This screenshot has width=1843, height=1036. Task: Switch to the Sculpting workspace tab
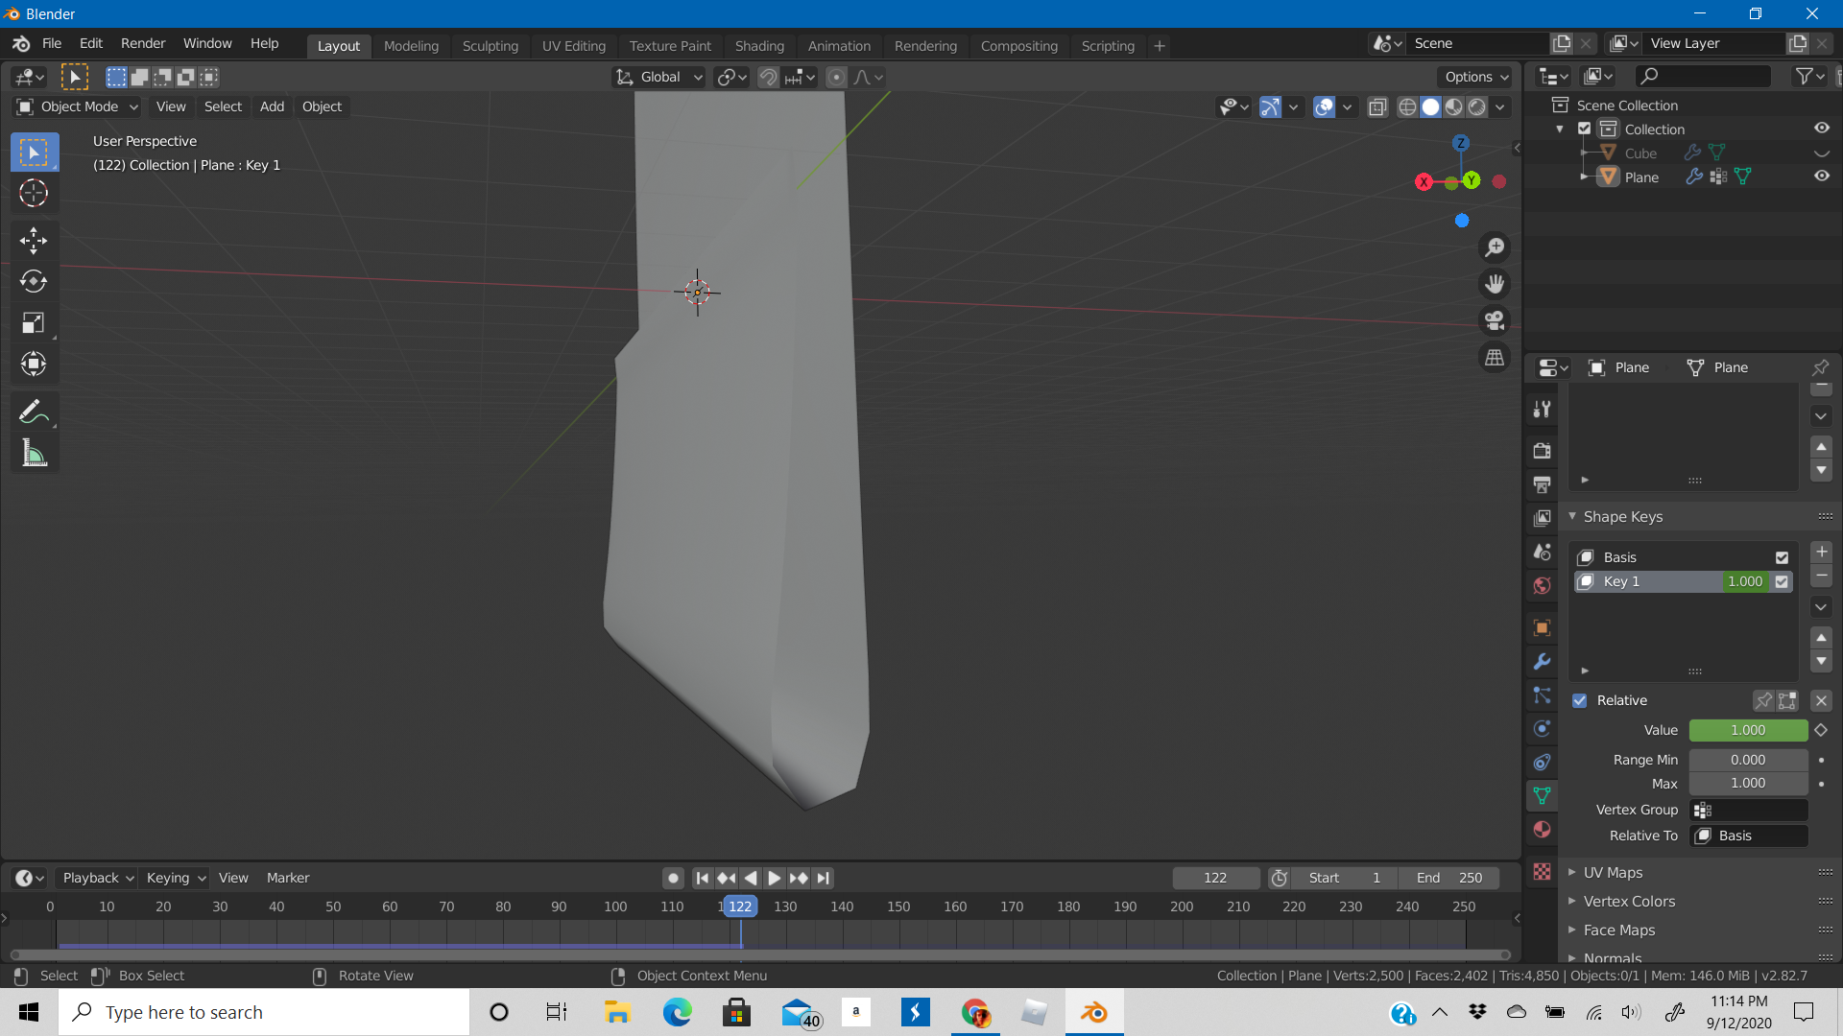click(490, 45)
